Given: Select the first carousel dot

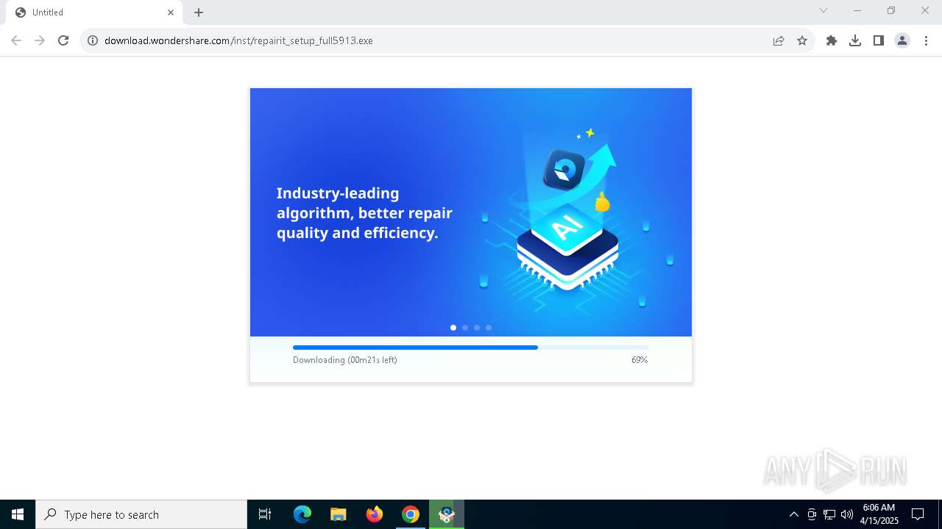Looking at the screenshot, I should click(453, 328).
